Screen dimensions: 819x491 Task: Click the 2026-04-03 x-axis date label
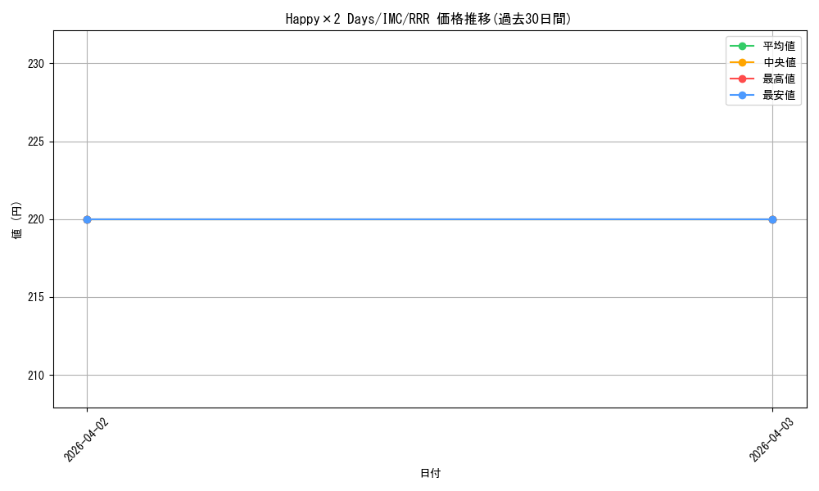pos(771,439)
